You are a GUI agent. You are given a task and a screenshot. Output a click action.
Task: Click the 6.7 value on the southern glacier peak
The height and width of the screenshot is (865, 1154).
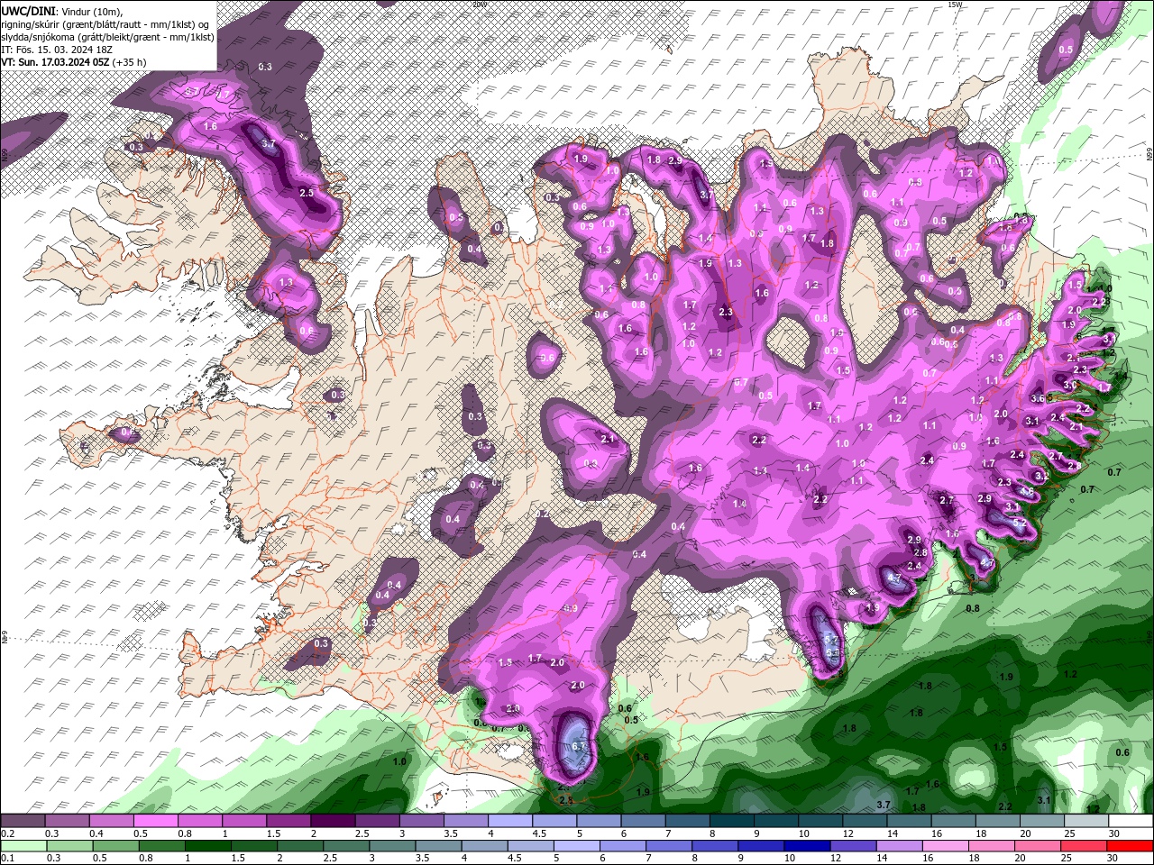pos(580,746)
